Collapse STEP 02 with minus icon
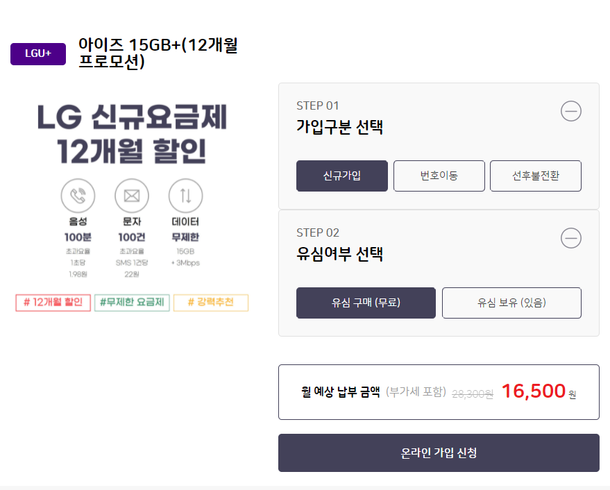The image size is (610, 490). (570, 238)
